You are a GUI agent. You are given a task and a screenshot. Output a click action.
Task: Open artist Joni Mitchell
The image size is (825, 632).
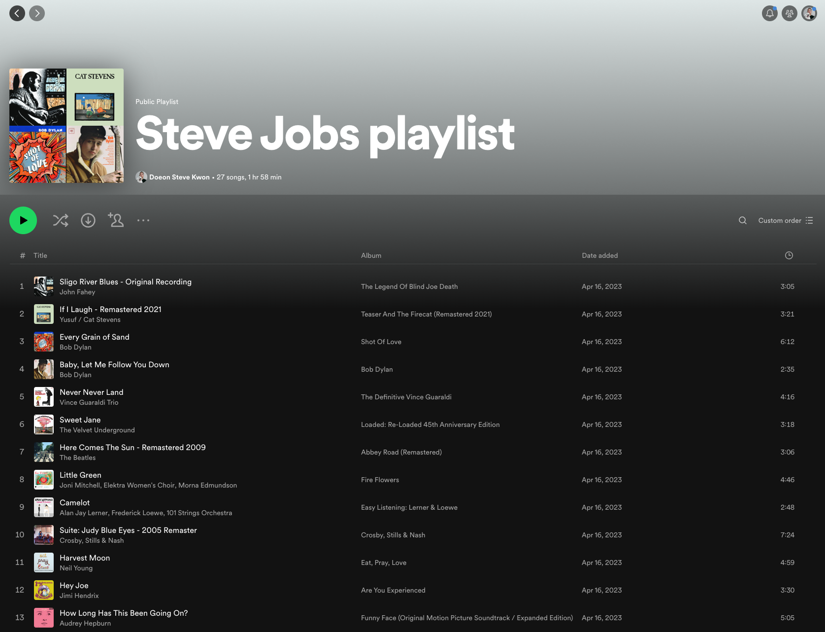tap(80, 485)
